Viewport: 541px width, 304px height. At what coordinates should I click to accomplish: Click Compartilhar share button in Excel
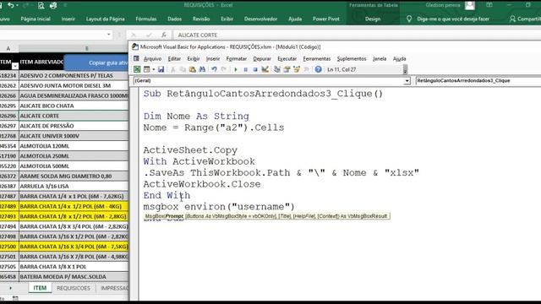point(525,19)
